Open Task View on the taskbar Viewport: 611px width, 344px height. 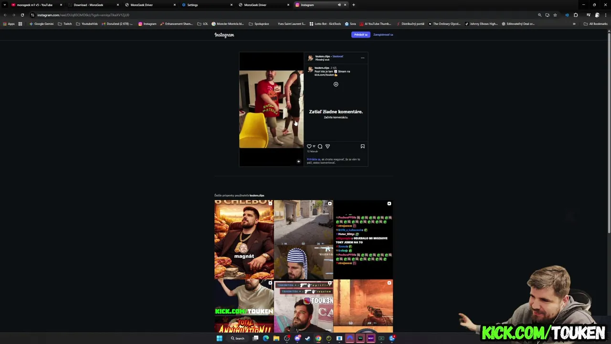[x=256, y=338]
